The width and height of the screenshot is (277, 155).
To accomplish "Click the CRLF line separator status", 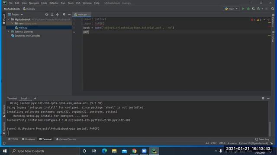I will [x=214, y=143].
